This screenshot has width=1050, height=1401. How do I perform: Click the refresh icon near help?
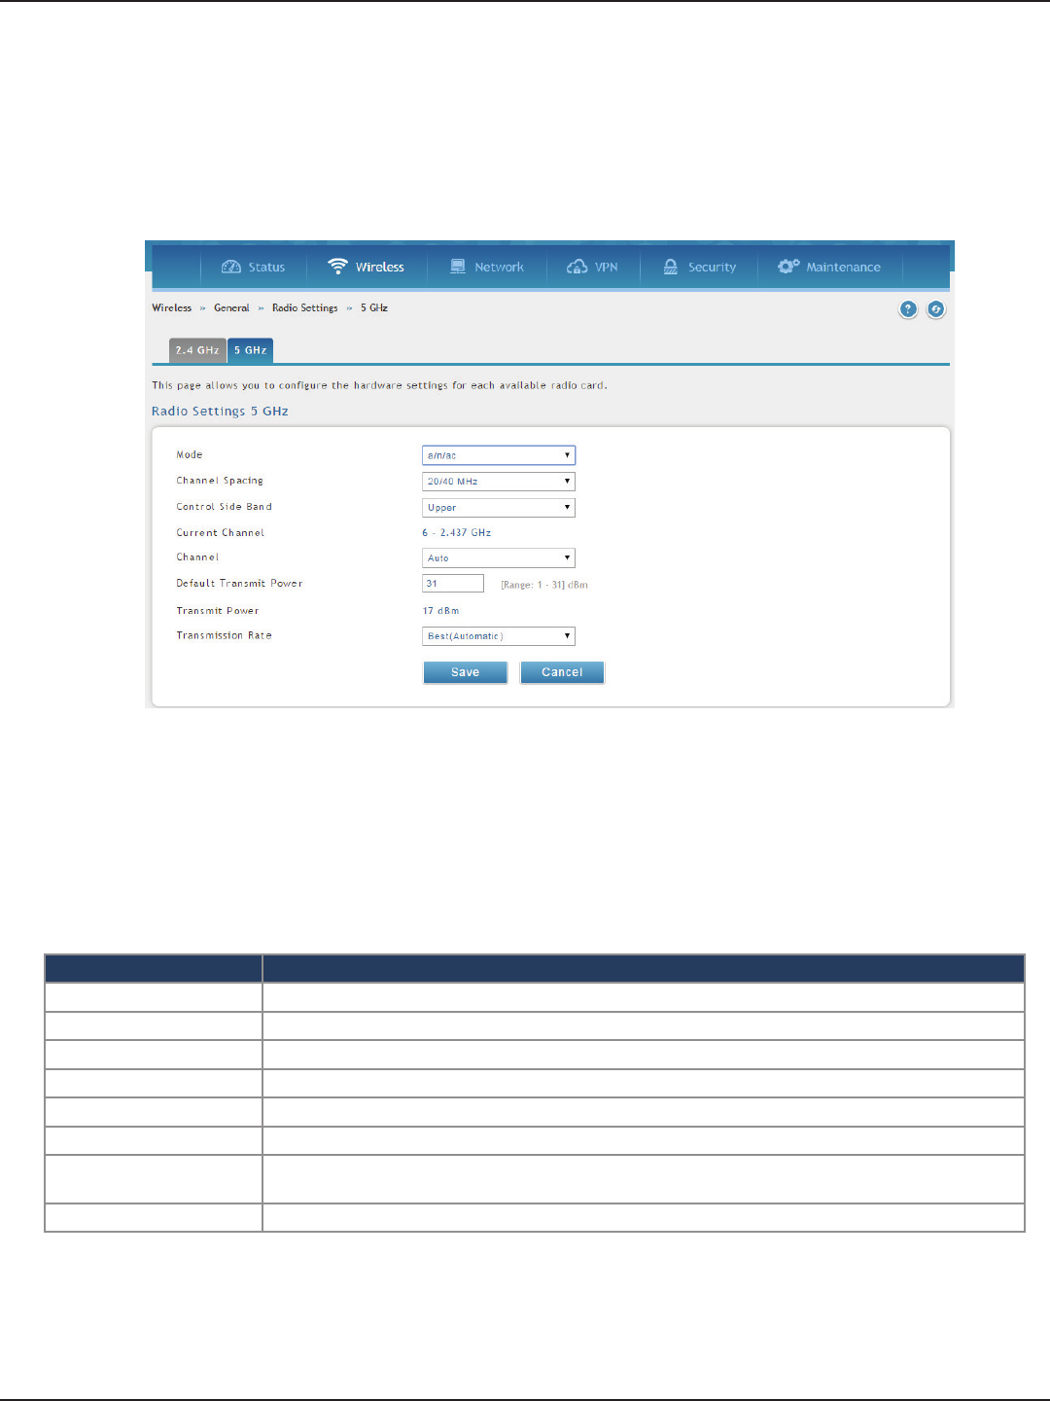click(x=935, y=309)
